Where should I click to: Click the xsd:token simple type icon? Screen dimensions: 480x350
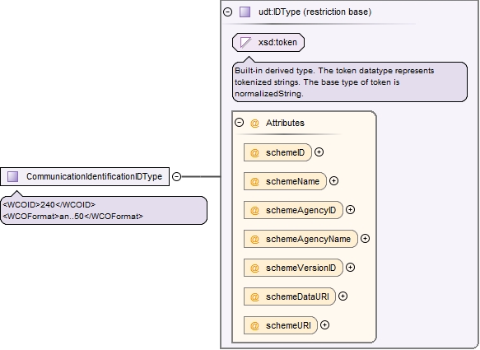[246, 42]
